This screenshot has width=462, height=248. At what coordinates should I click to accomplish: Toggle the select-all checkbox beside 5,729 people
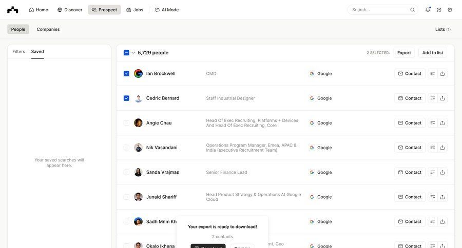[126, 53]
